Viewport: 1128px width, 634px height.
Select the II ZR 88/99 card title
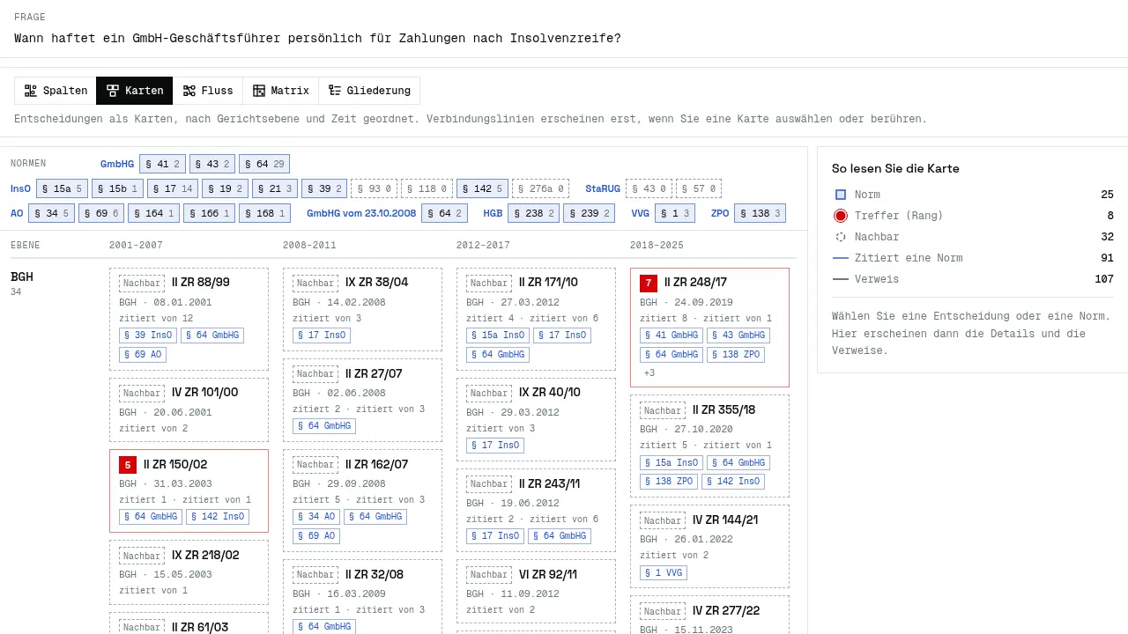click(x=201, y=283)
